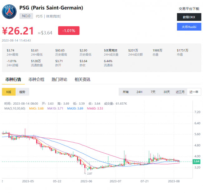203x193 pixels.
Task: Open the 热门评论 tab
Action: click(59, 79)
